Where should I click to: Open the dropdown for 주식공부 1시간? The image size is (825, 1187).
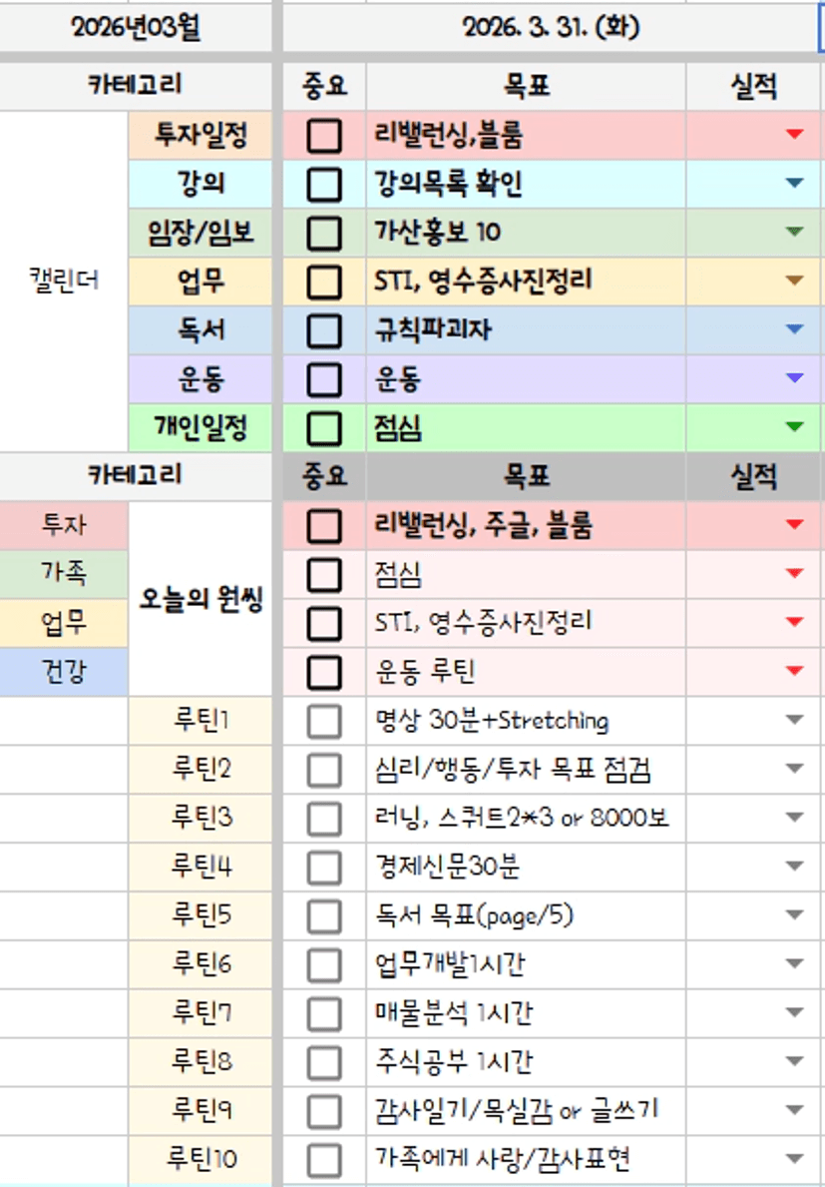click(x=794, y=1060)
